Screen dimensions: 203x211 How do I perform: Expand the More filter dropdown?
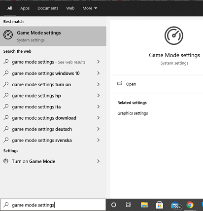[x=90, y=8]
